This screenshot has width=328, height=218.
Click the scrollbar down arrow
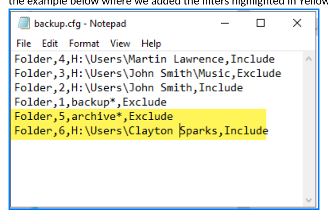(309, 200)
